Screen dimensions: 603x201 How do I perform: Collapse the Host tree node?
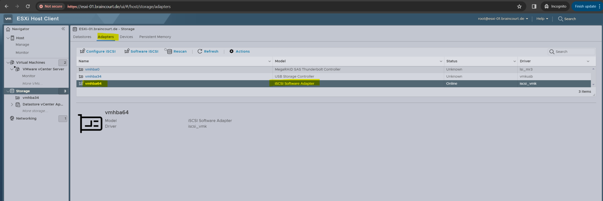[8, 38]
